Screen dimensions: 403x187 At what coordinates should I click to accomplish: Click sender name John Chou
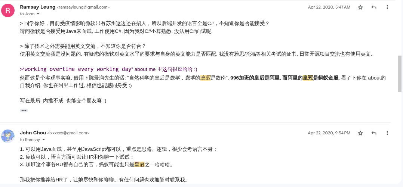(x=33, y=133)
